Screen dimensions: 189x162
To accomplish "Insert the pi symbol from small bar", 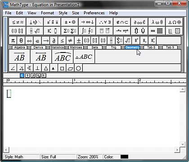I will click(x=13, y=40).
